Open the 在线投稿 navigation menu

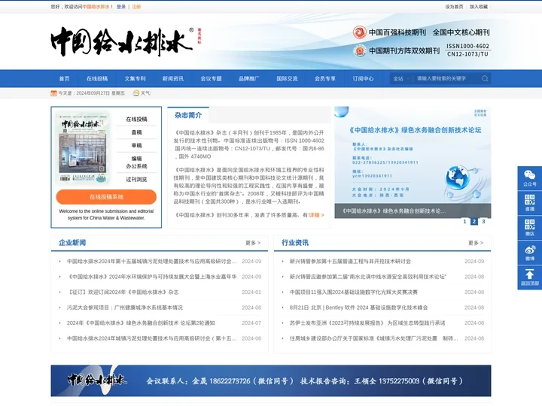(x=97, y=79)
